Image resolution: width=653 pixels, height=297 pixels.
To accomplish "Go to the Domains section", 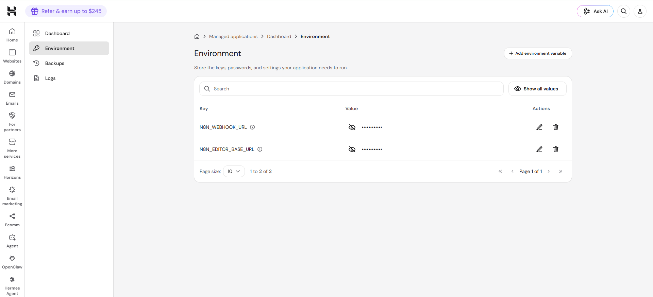I will tap(12, 77).
